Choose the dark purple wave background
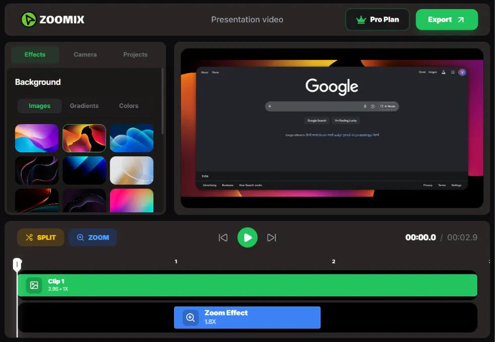Image resolution: width=495 pixels, height=342 pixels. (x=84, y=201)
